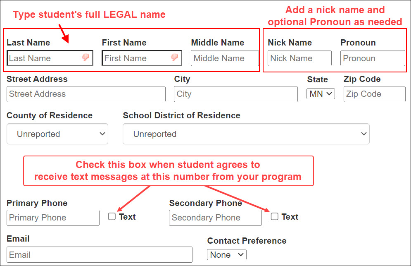Click the icon inside Last Name field
This screenshot has width=411, height=266.
pos(86,58)
